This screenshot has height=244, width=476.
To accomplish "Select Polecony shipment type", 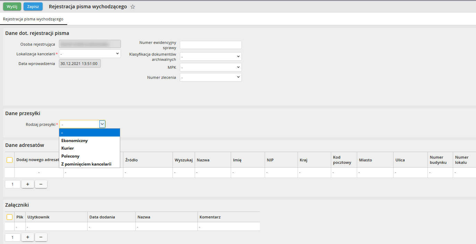I will click(x=89, y=156).
